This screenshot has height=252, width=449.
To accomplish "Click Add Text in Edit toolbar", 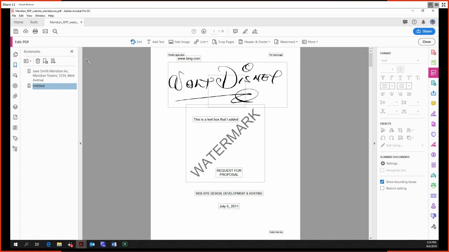I will [x=155, y=42].
